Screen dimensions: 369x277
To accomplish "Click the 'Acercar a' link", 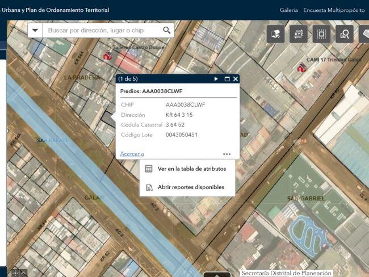I will pos(132,154).
